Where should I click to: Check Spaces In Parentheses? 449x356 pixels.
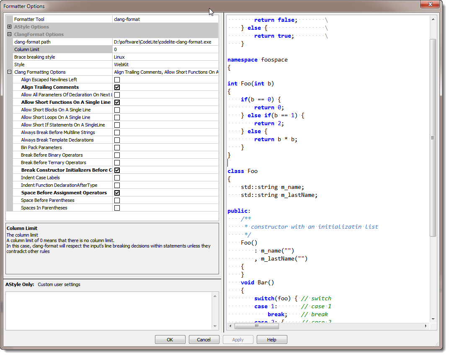[x=117, y=208]
